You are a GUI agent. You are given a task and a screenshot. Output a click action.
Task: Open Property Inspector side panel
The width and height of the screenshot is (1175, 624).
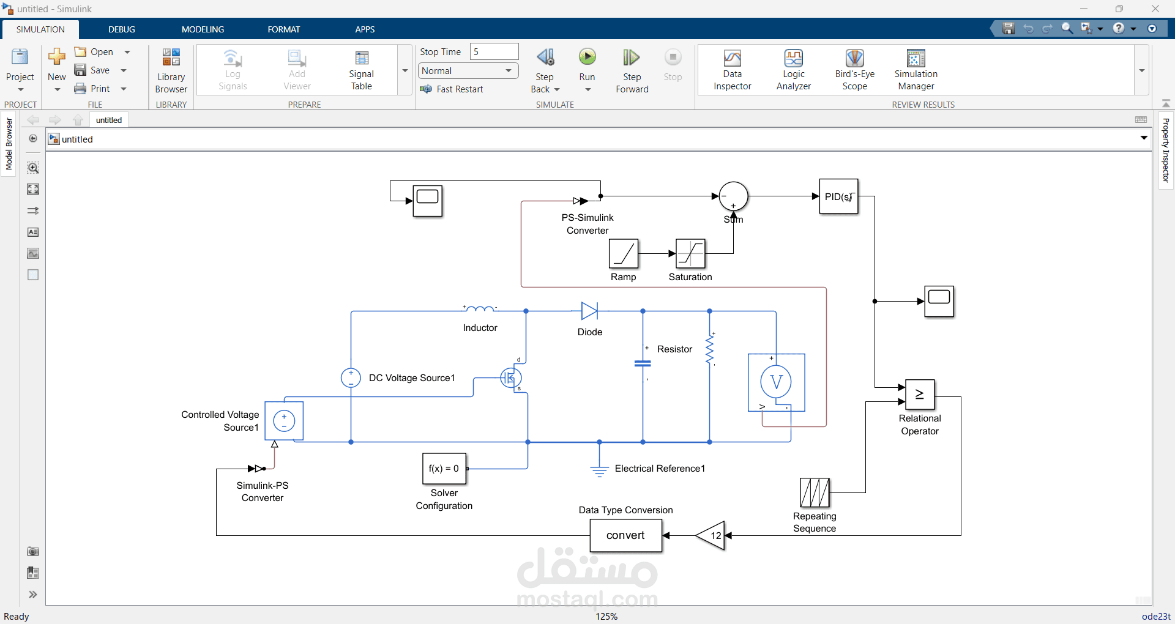tap(1165, 150)
